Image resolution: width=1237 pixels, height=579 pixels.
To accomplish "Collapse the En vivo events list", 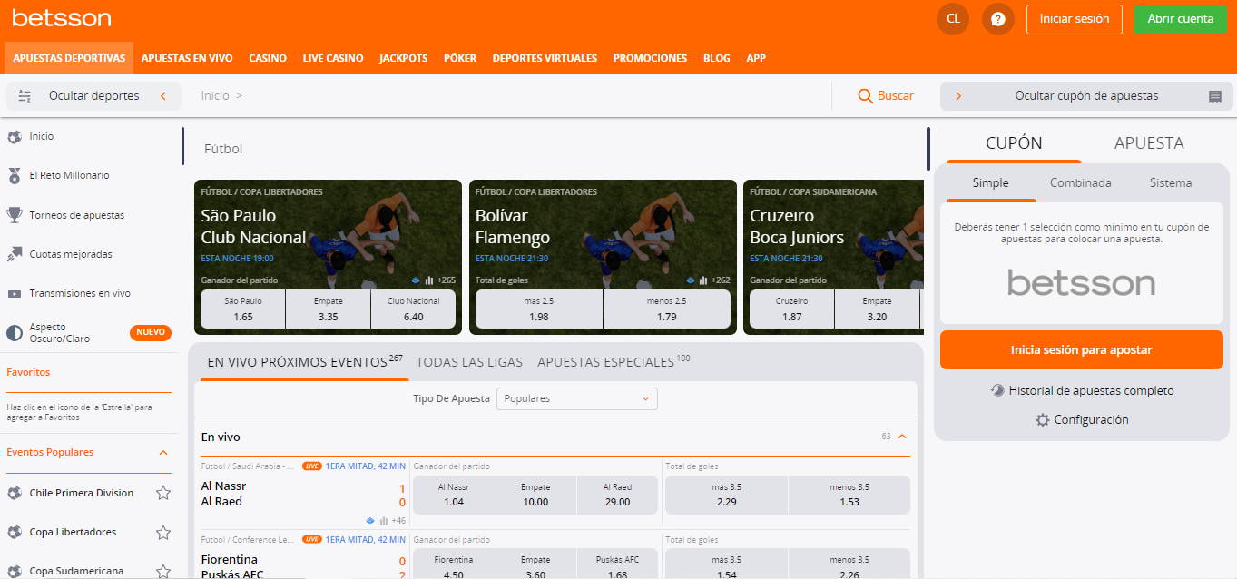I will [x=901, y=436].
